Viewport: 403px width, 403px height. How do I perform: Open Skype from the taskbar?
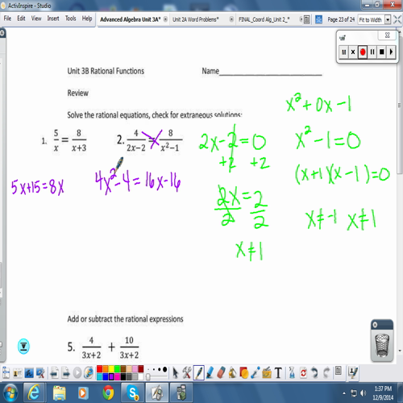coord(133,393)
